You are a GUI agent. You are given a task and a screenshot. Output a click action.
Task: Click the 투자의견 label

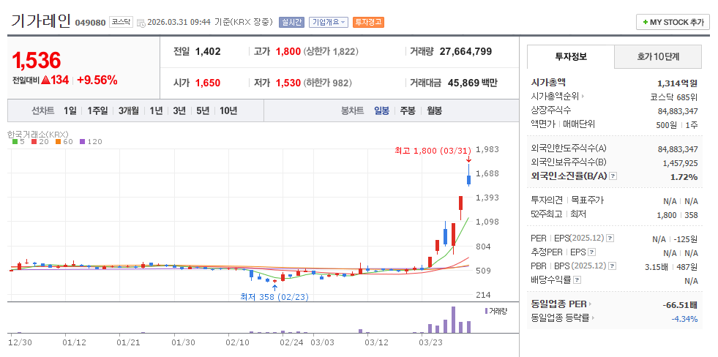(x=547, y=200)
